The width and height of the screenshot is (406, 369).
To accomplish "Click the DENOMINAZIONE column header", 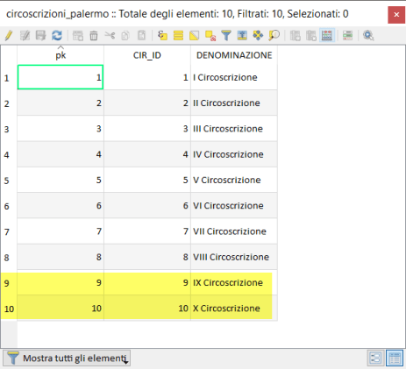I will click(234, 55).
